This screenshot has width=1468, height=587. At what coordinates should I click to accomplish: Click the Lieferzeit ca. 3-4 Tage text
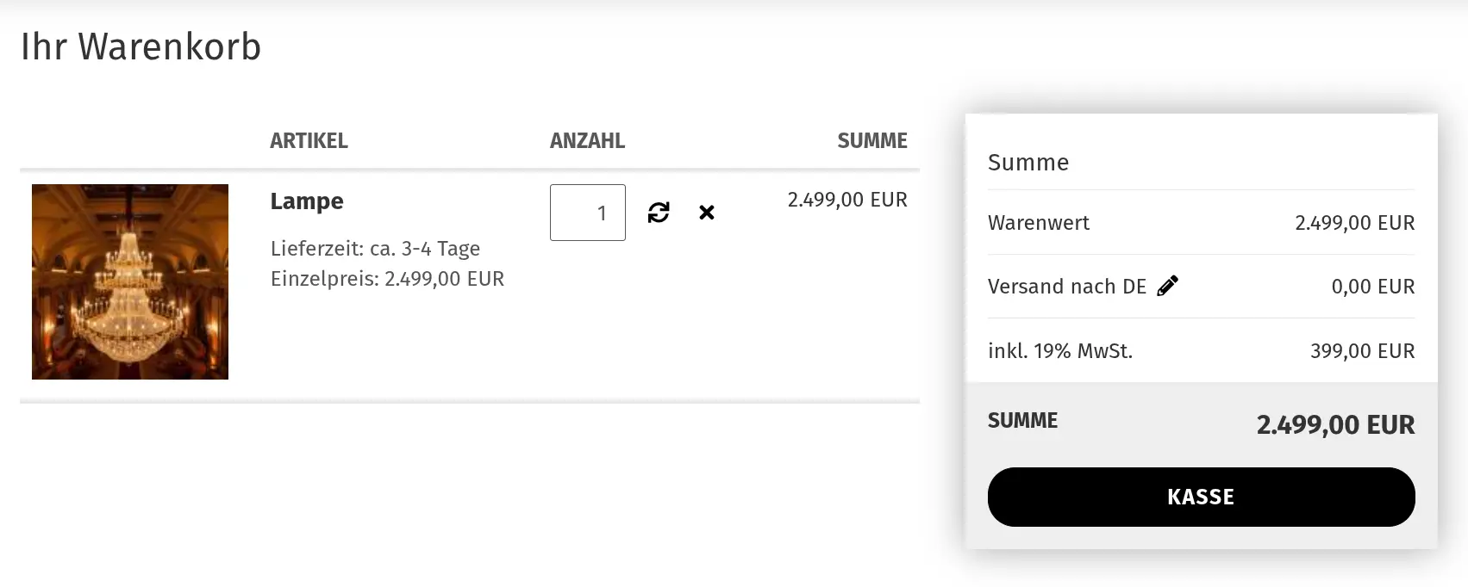(x=375, y=249)
